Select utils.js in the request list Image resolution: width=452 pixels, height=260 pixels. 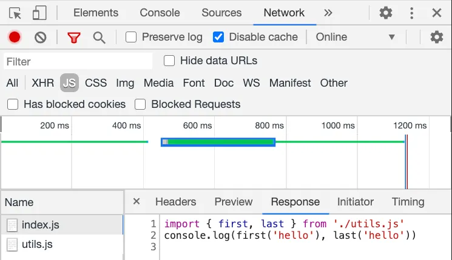pyautogui.click(x=37, y=245)
